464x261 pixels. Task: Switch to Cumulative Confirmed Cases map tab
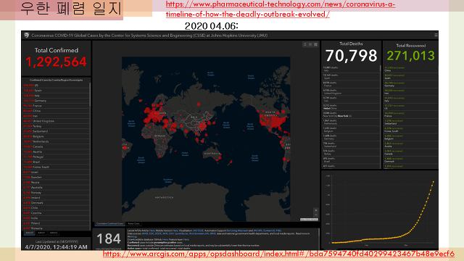tap(109, 224)
